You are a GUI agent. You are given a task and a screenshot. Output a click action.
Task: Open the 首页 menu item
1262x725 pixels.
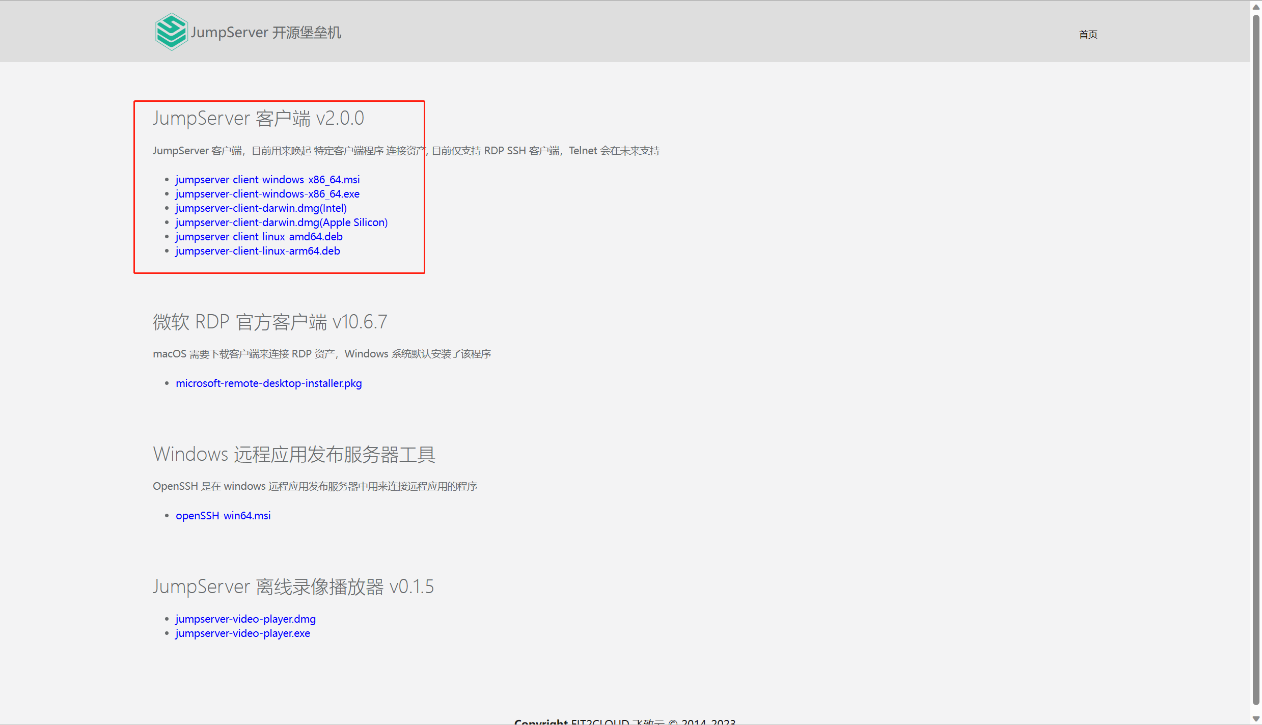pyautogui.click(x=1088, y=34)
